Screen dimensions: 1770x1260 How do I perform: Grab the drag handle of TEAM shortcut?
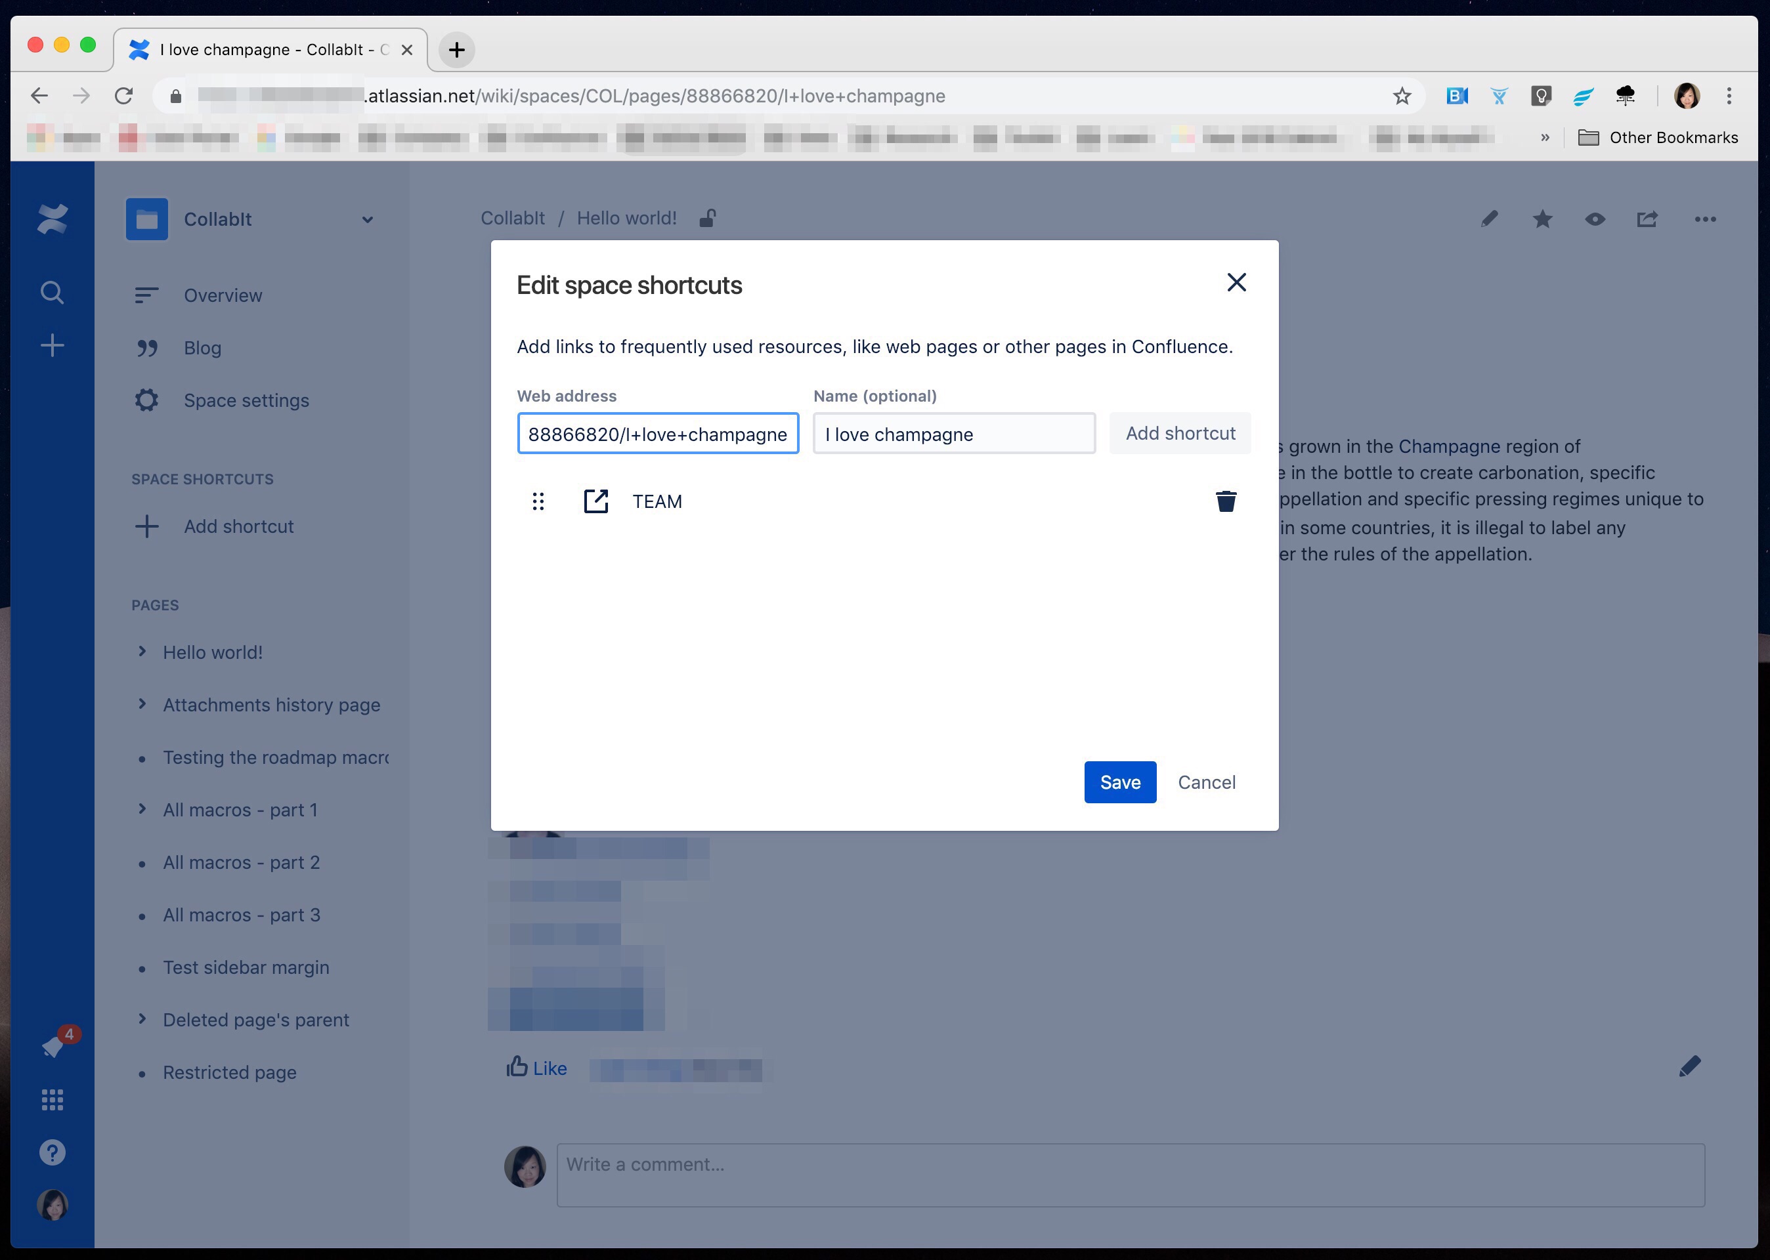[538, 502]
